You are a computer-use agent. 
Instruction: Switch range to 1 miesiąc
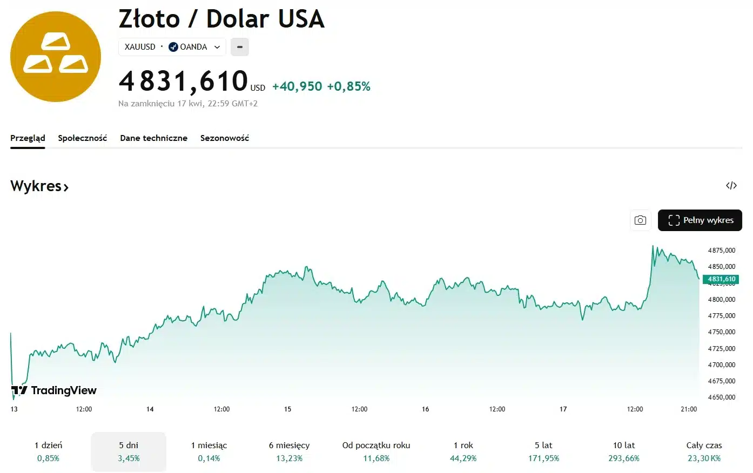[x=209, y=451]
